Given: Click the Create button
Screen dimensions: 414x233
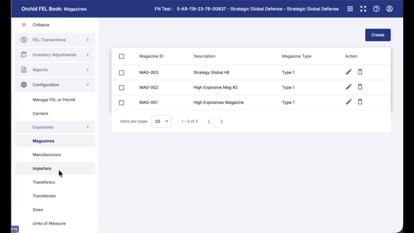Looking at the screenshot, I should tap(378, 35).
